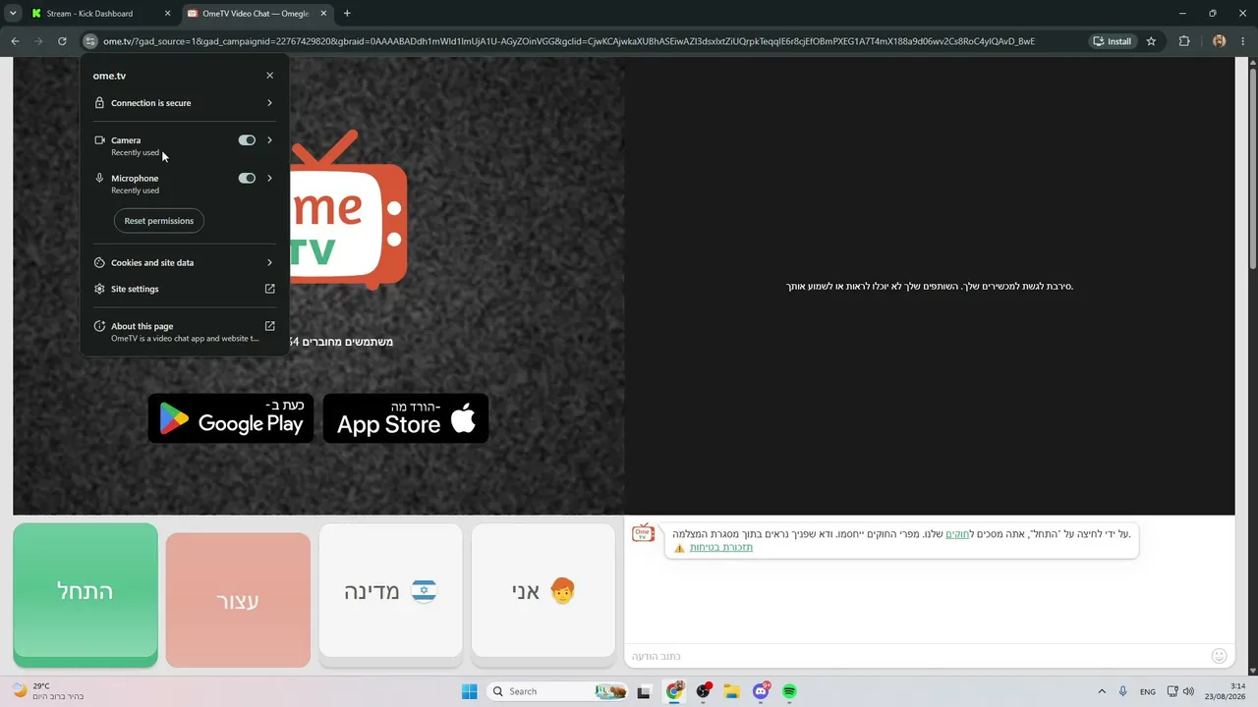Open the Extensions puzzle icon

point(1183,41)
